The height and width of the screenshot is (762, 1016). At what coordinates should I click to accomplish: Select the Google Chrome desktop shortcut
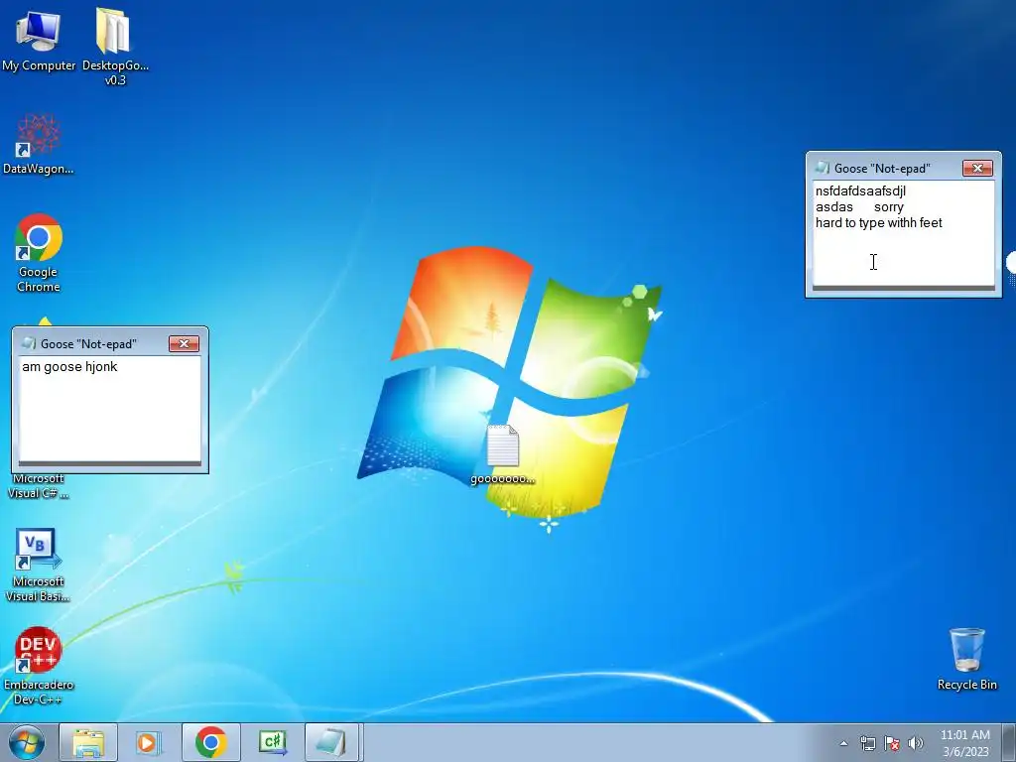[39, 253]
